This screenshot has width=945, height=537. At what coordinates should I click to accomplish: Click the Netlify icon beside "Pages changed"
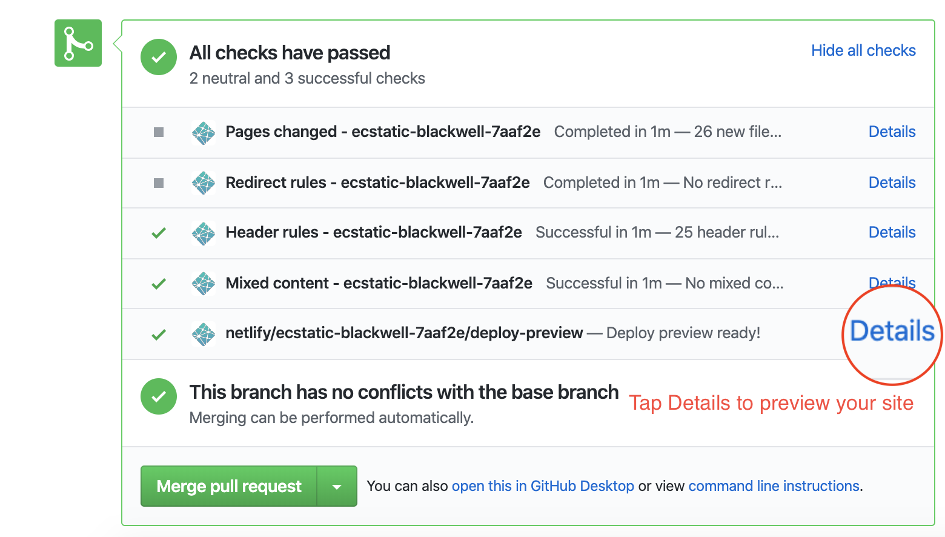click(x=204, y=132)
